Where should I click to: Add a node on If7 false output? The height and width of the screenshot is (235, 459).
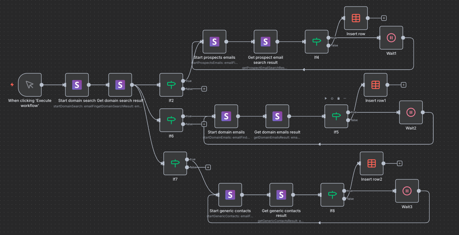pyautogui.click(x=208, y=167)
